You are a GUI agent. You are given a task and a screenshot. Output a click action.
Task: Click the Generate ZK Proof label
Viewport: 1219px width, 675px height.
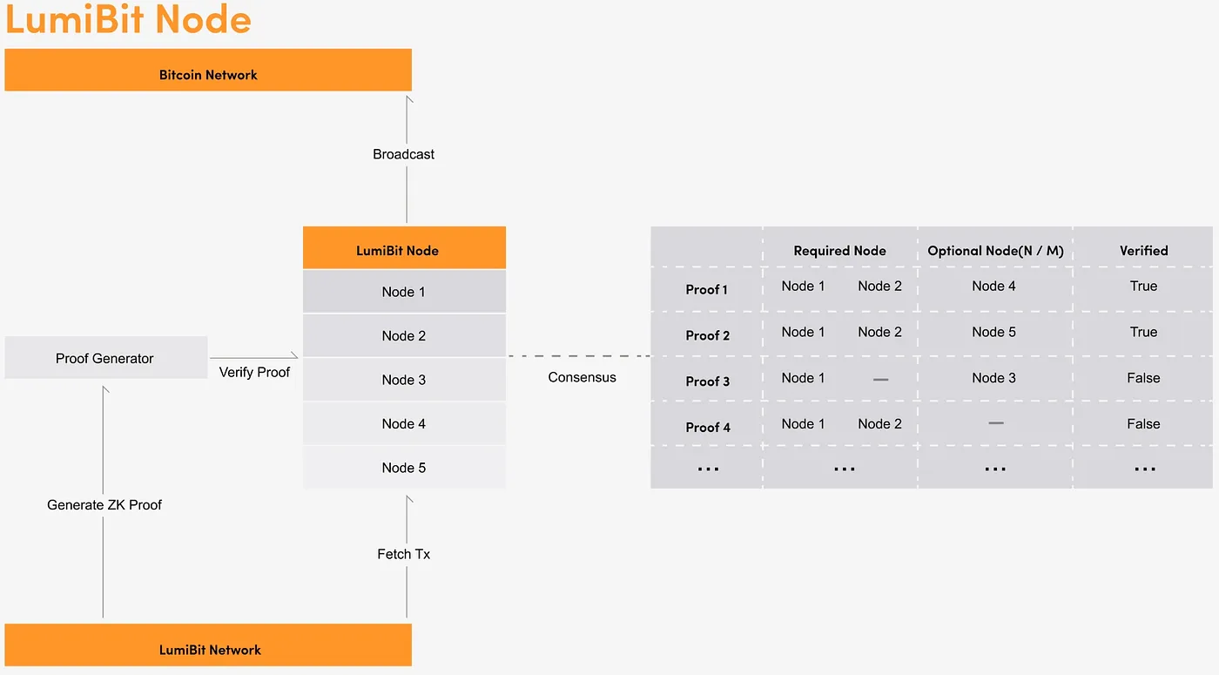point(104,505)
